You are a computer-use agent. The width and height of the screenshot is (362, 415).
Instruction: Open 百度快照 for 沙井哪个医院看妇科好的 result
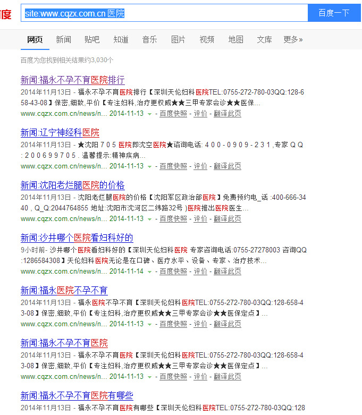tap(173, 272)
